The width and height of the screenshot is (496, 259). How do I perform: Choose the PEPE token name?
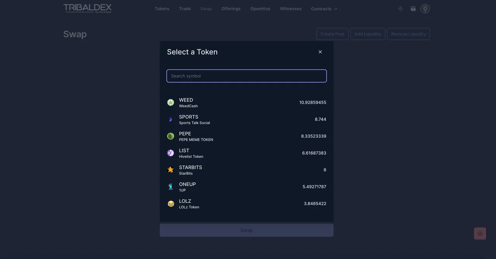(x=185, y=134)
